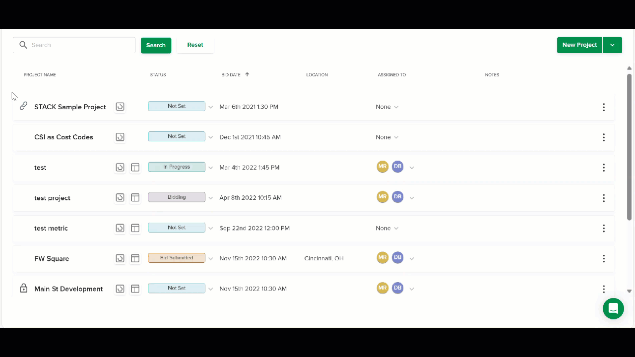Expand status dropdown for test project Bidding

[210, 198]
